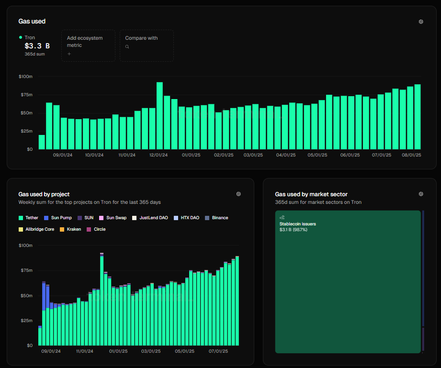Click the Stablecoin issuers sector icon

tap(282, 217)
